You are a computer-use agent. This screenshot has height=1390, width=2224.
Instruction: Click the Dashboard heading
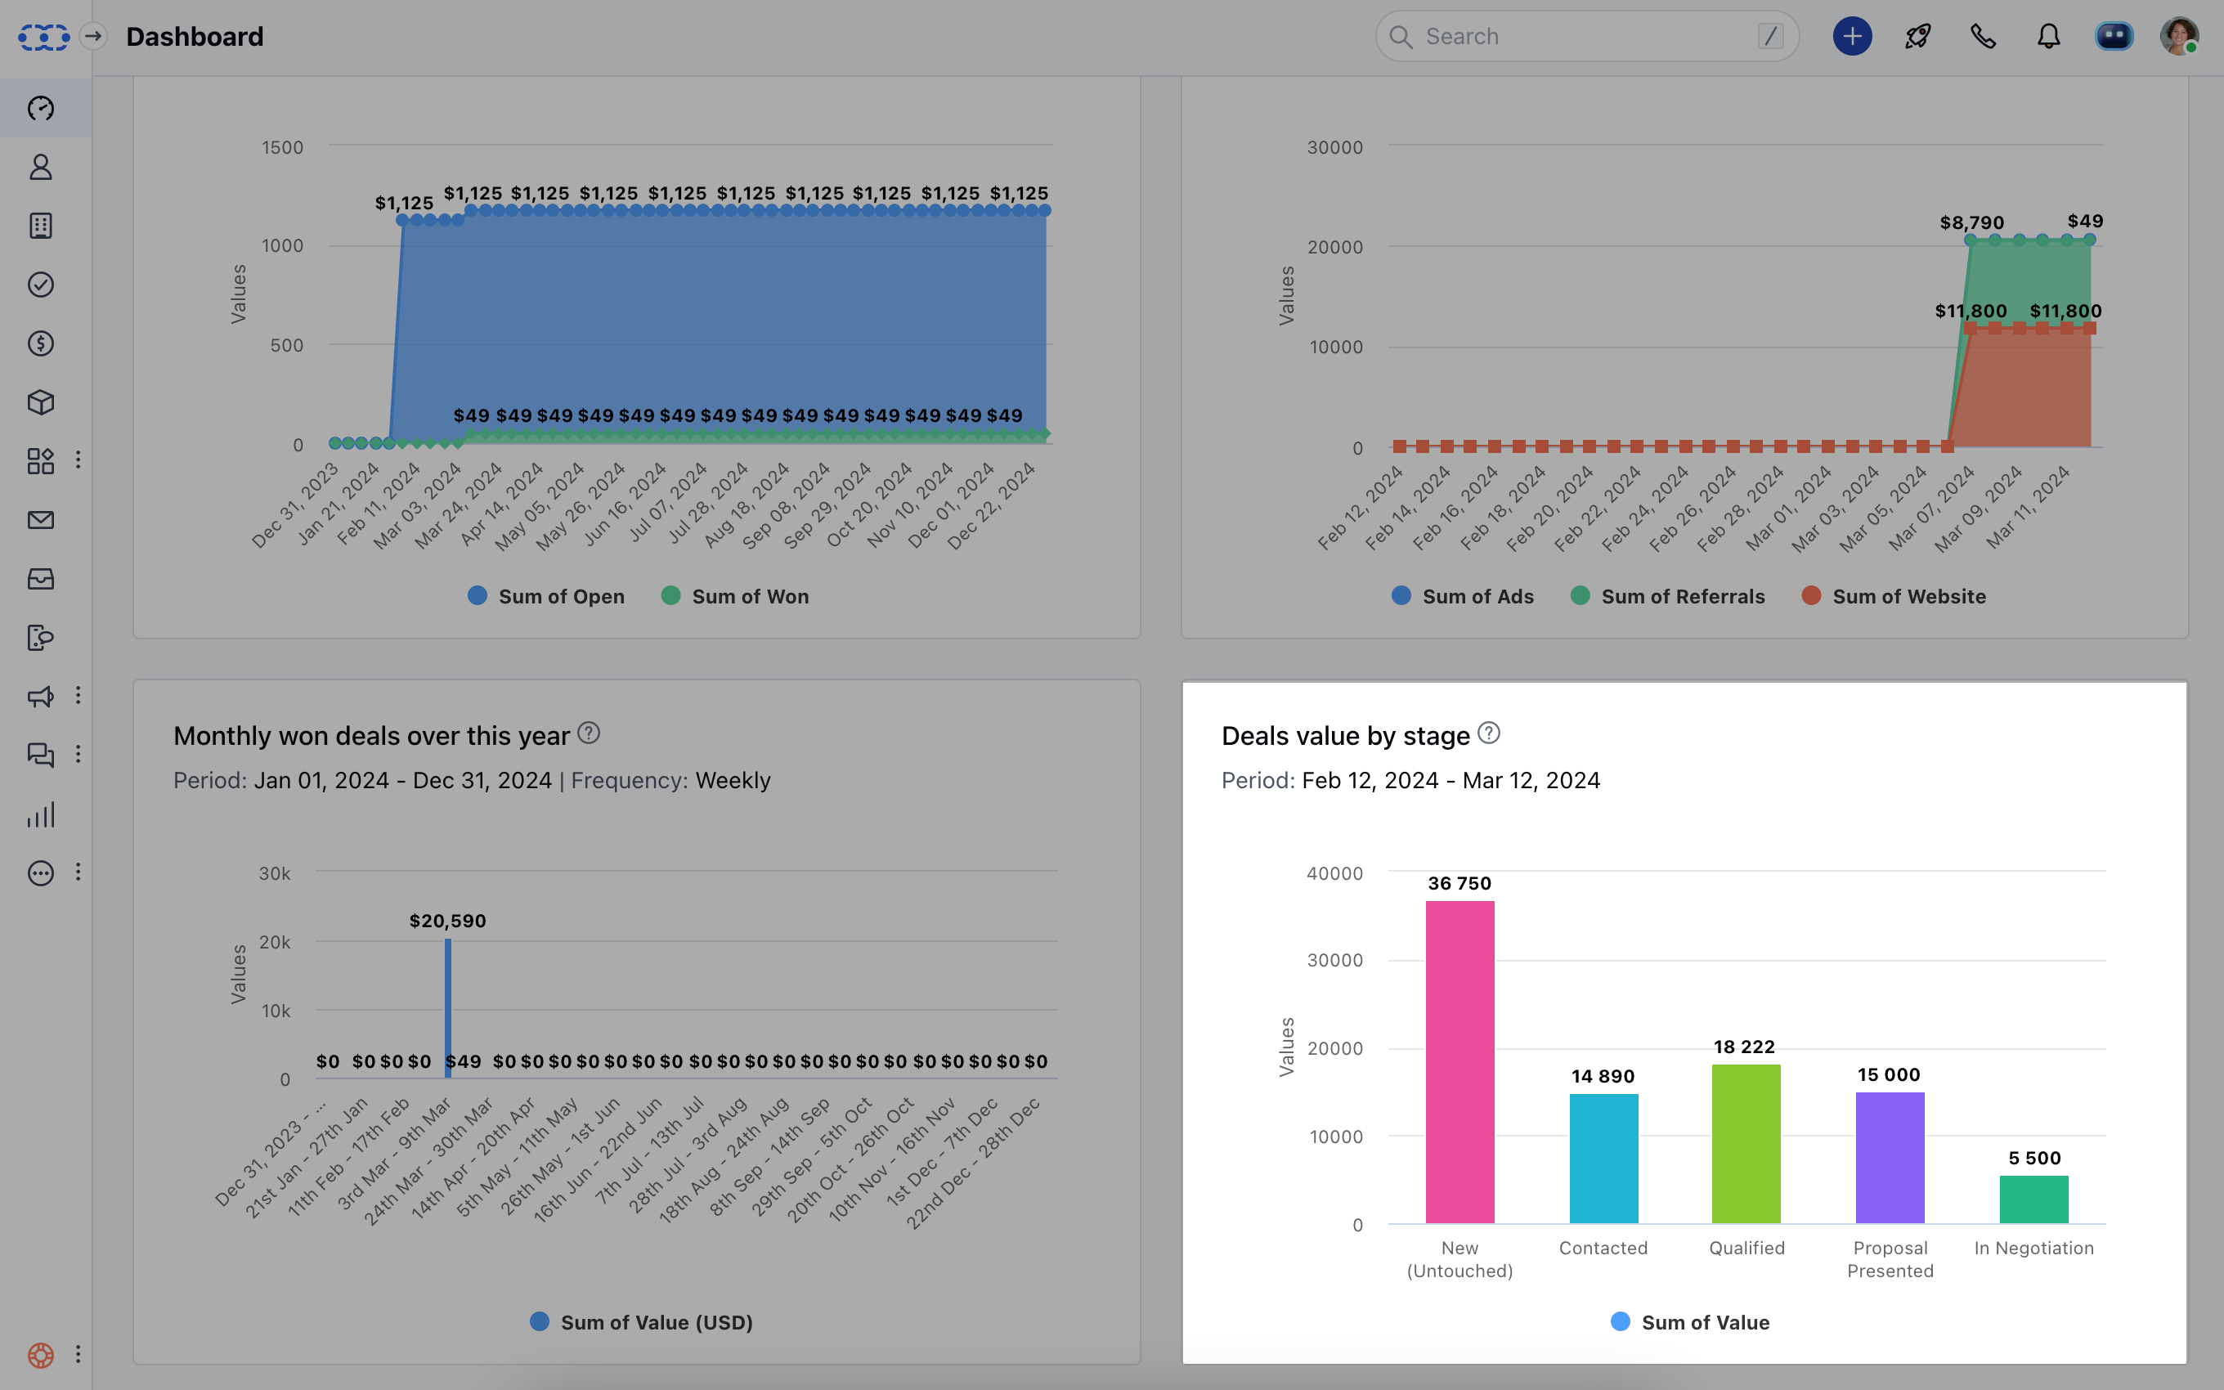pos(195,36)
